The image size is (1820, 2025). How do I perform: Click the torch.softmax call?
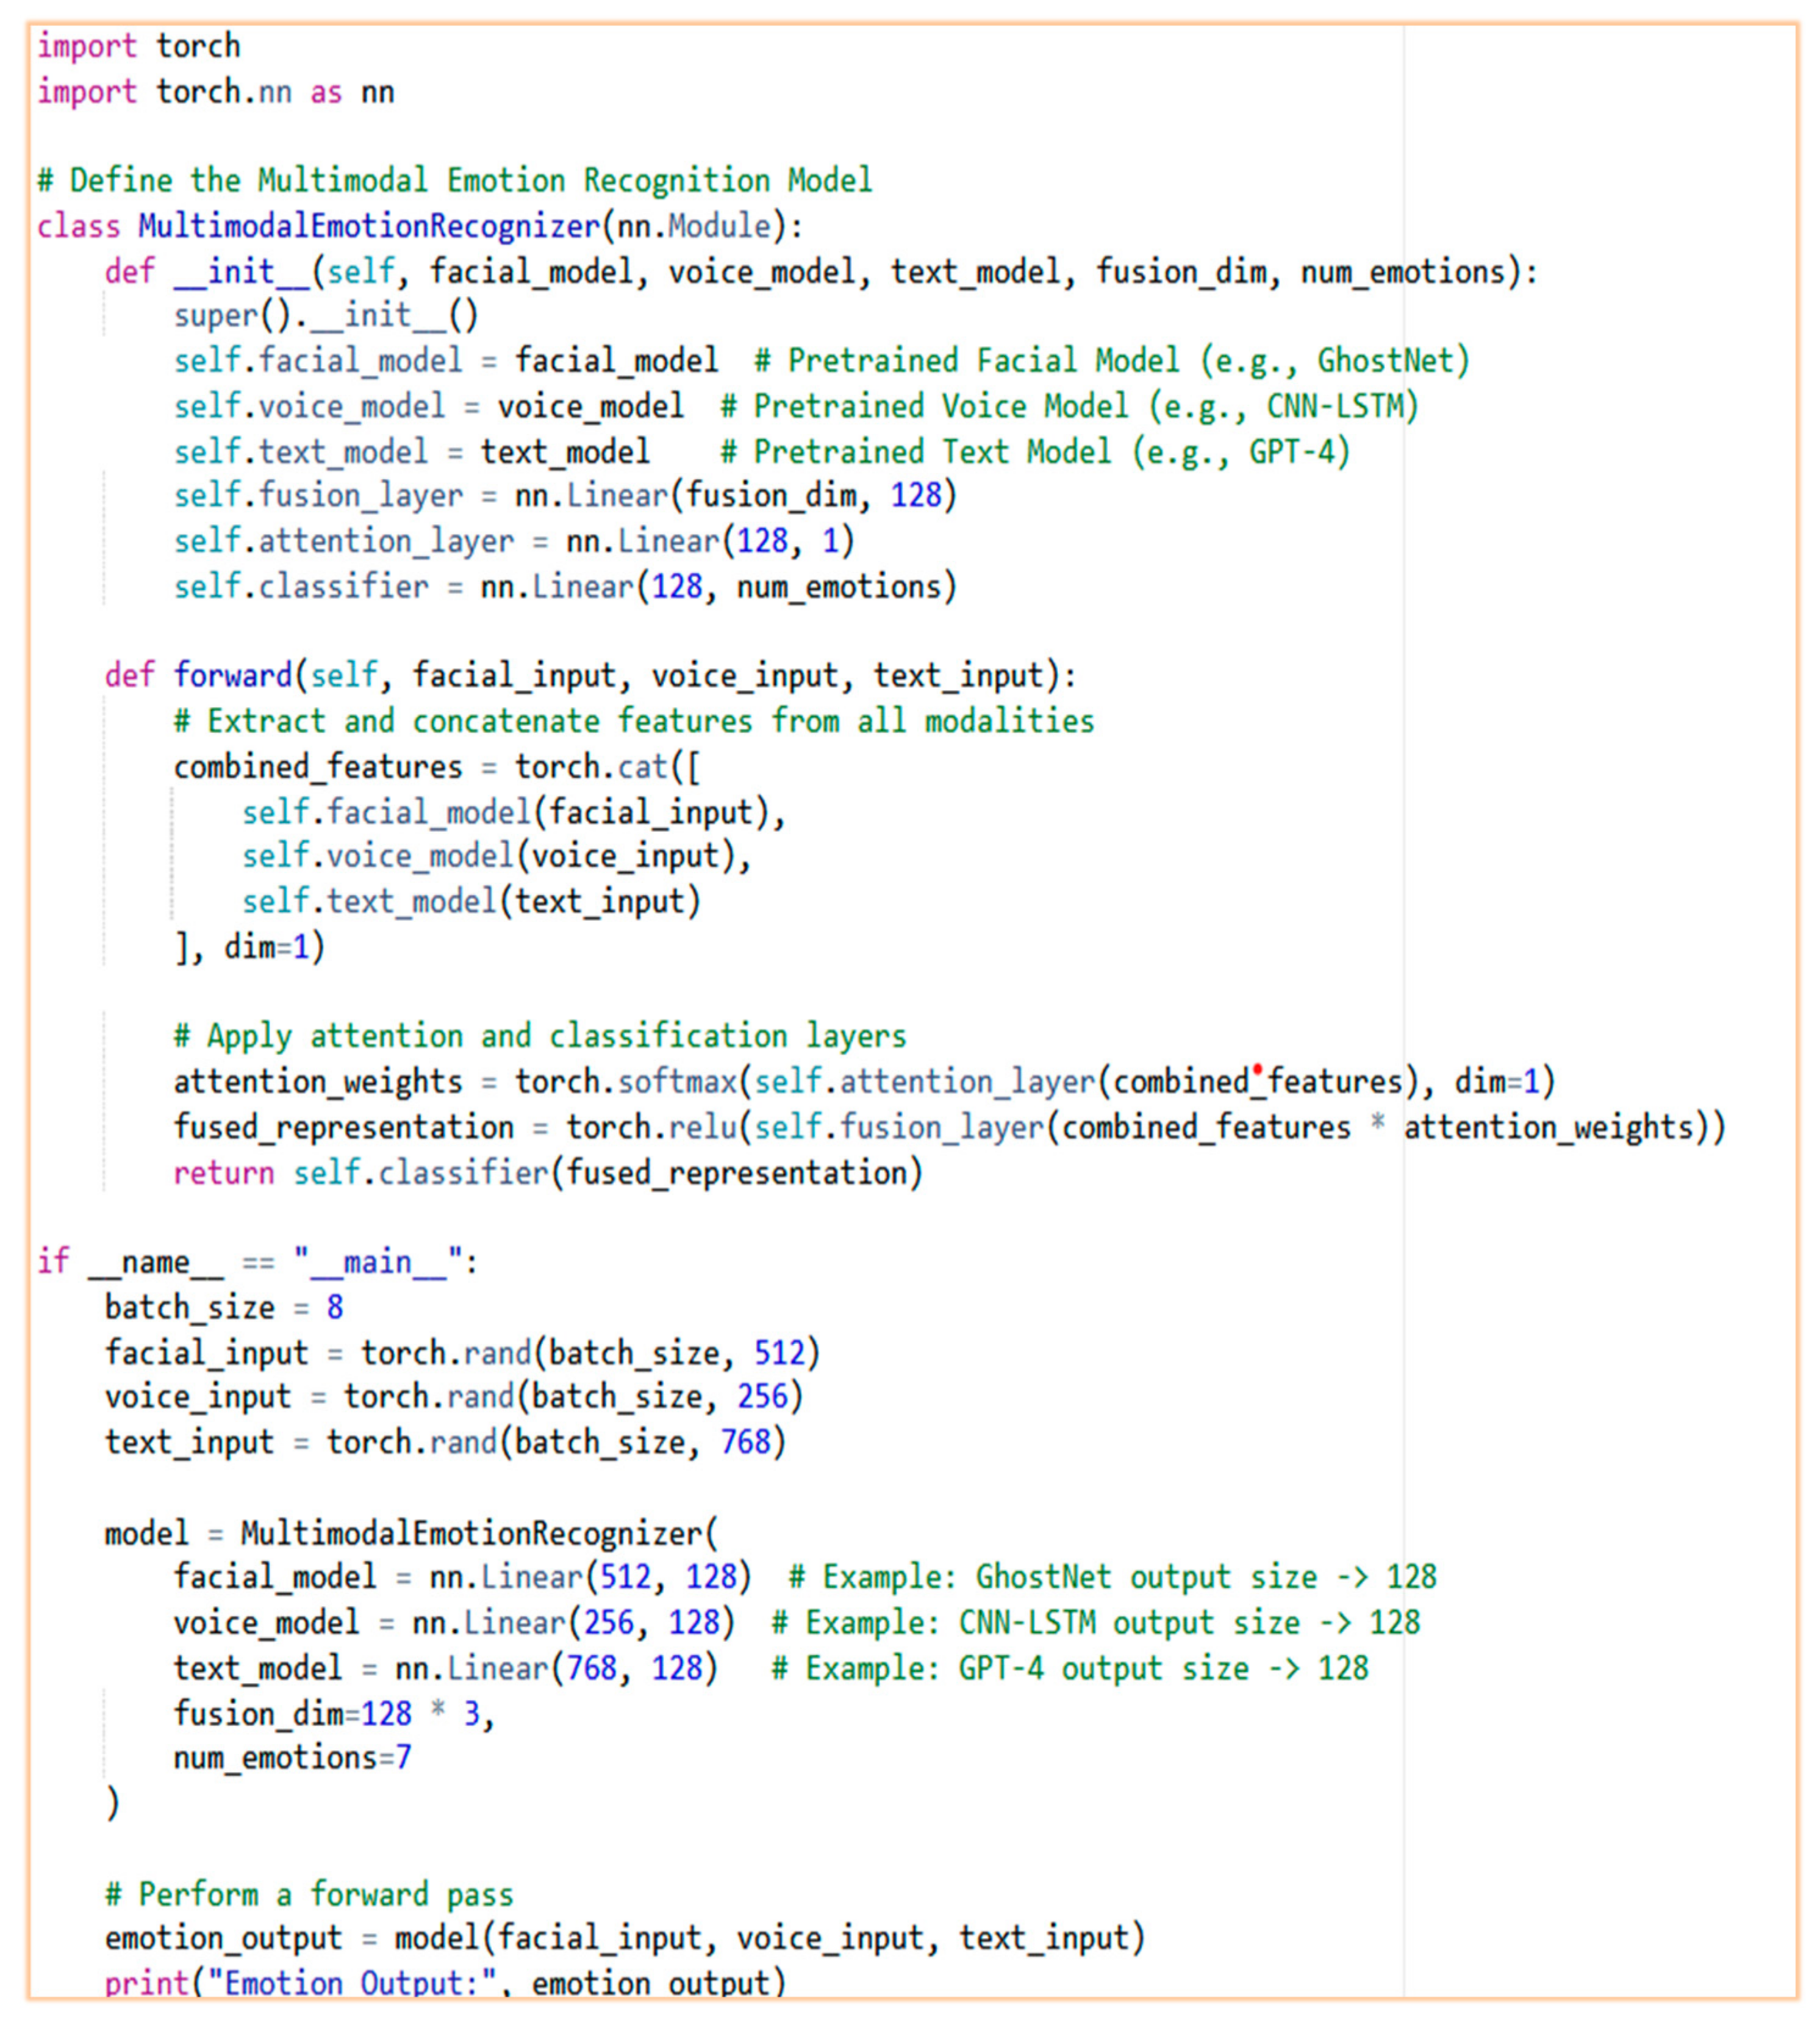pos(625,1081)
